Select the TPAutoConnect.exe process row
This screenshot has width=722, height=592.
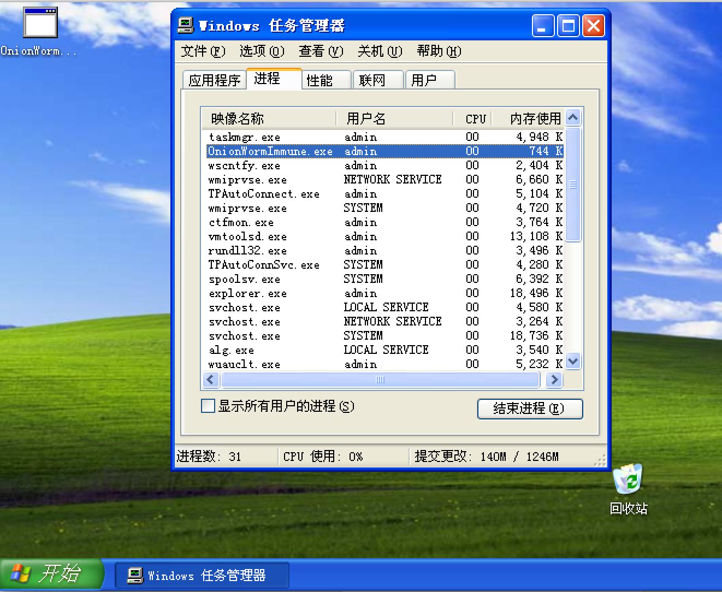click(x=384, y=194)
